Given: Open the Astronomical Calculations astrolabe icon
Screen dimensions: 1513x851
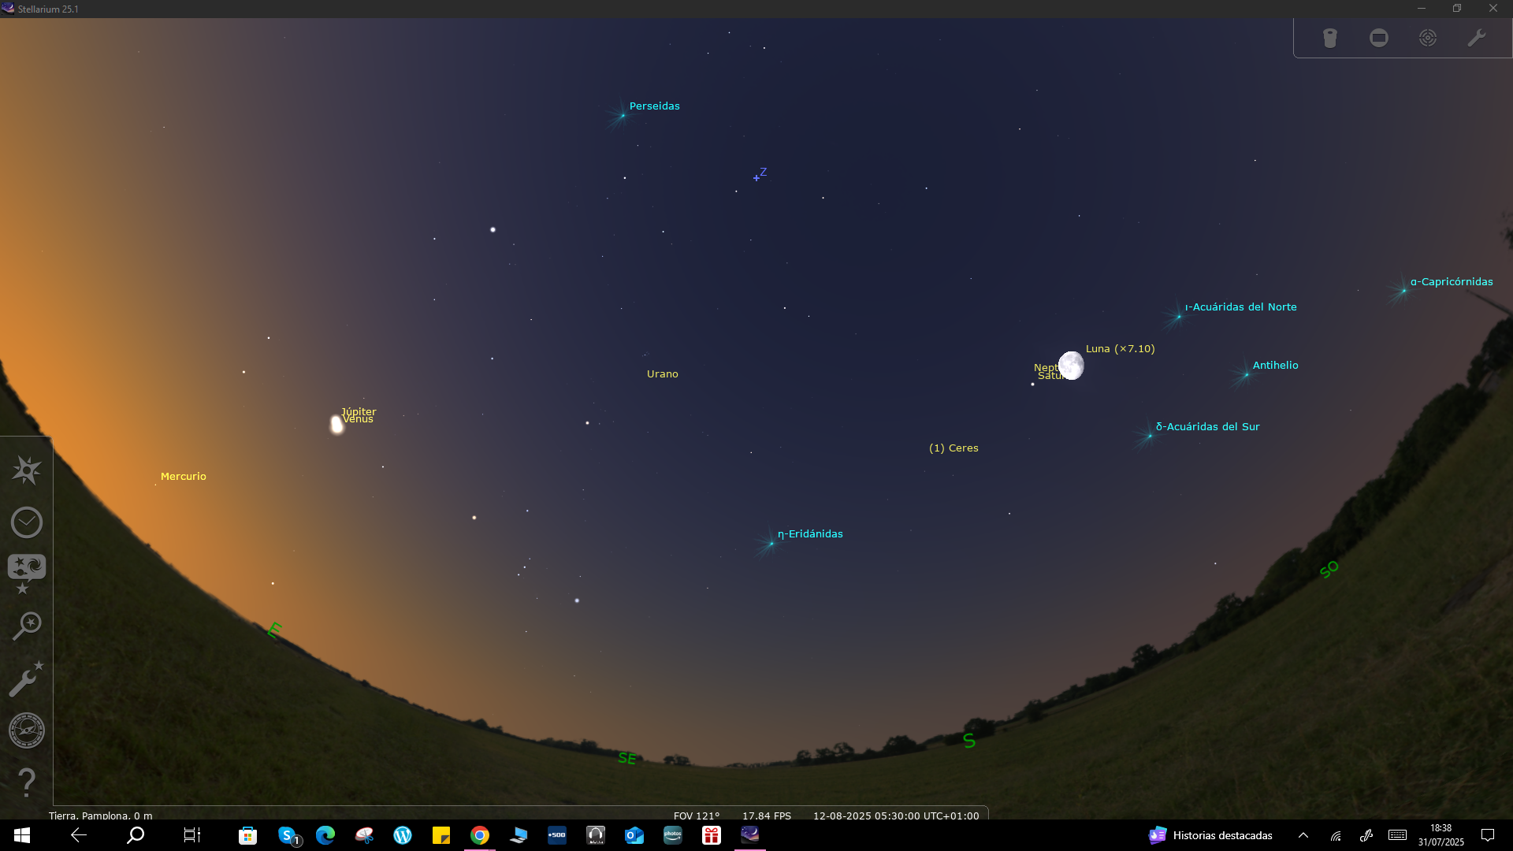Looking at the screenshot, I should (x=26, y=730).
